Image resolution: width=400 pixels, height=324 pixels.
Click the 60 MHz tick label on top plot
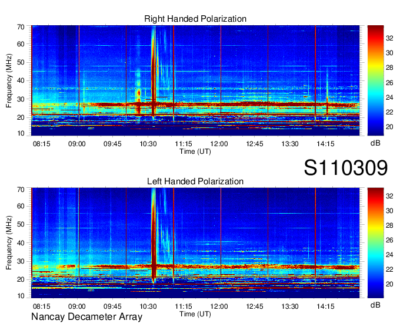(21, 44)
